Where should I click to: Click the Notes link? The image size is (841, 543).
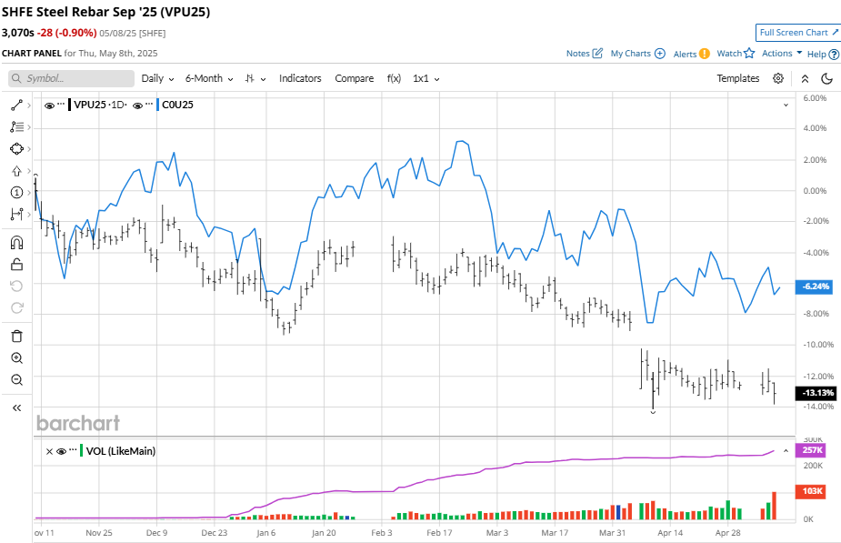(577, 53)
